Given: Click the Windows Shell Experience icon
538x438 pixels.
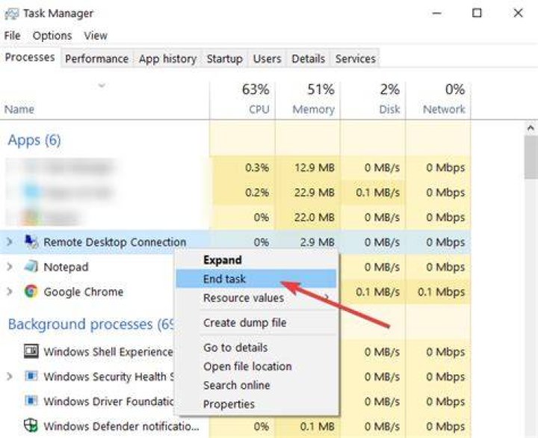Looking at the screenshot, I should 31,351.
